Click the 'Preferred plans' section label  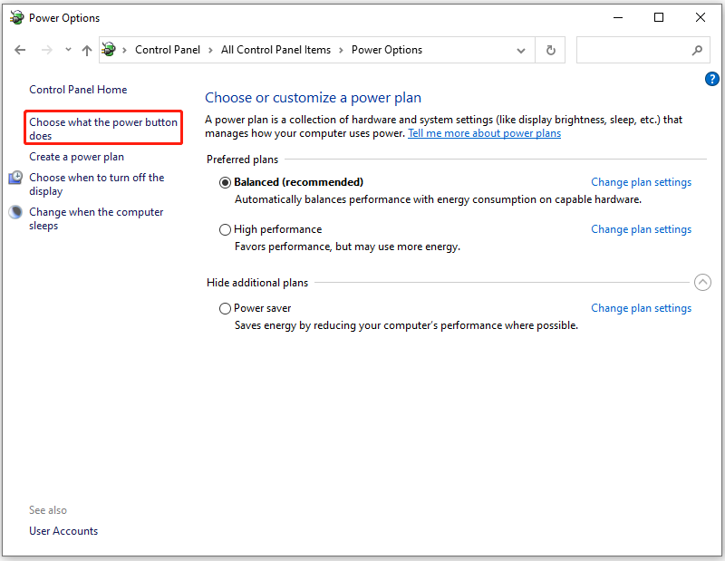[242, 160]
